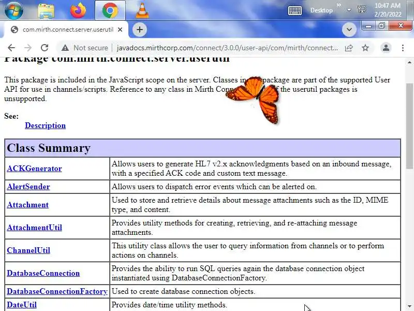Viewport: 414px width, 311px height.
Task: Open the Chrome three-dot menu
Action: coord(403,48)
